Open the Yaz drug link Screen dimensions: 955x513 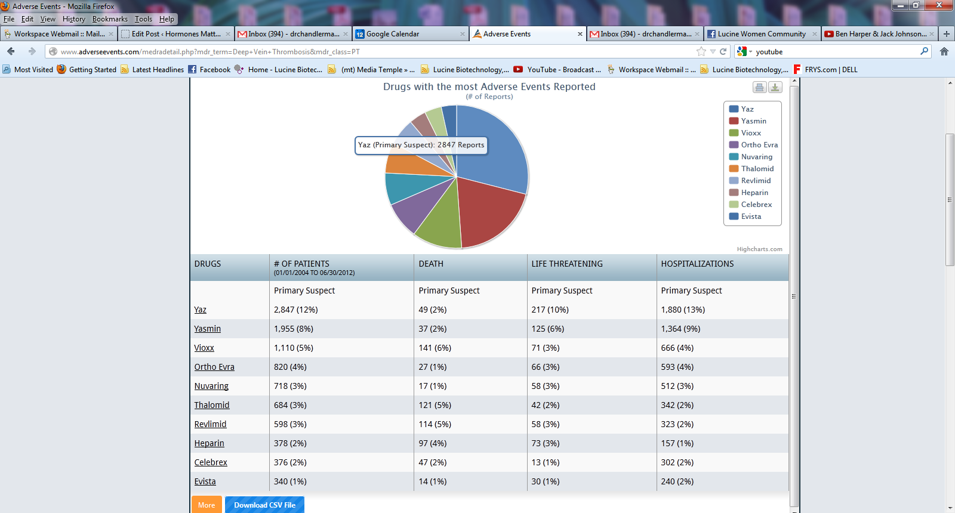point(200,310)
